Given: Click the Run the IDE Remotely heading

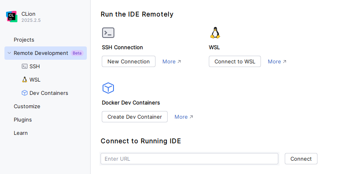Looking at the screenshot, I should pos(137,14).
